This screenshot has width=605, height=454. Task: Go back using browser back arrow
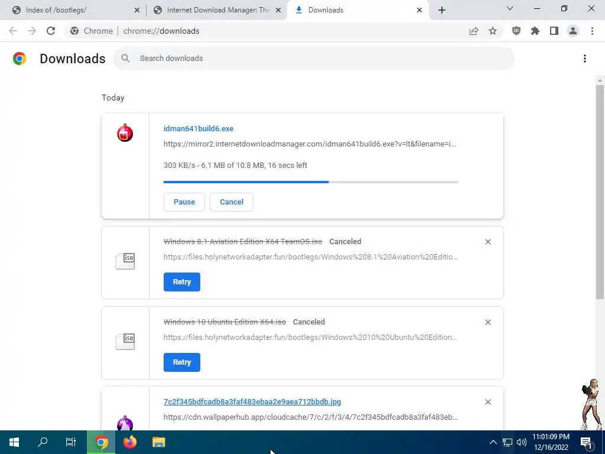point(13,31)
